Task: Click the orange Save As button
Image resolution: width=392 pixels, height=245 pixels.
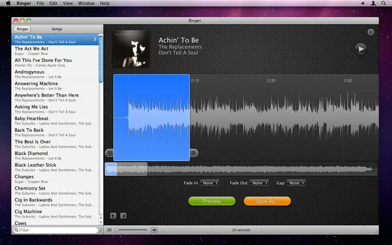Action: [267, 201]
